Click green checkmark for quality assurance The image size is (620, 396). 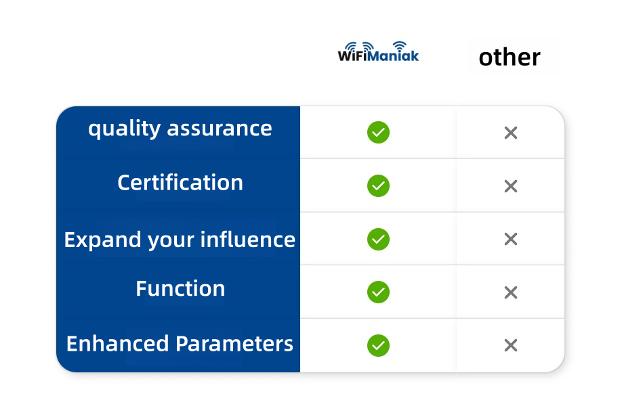pyautogui.click(x=378, y=133)
